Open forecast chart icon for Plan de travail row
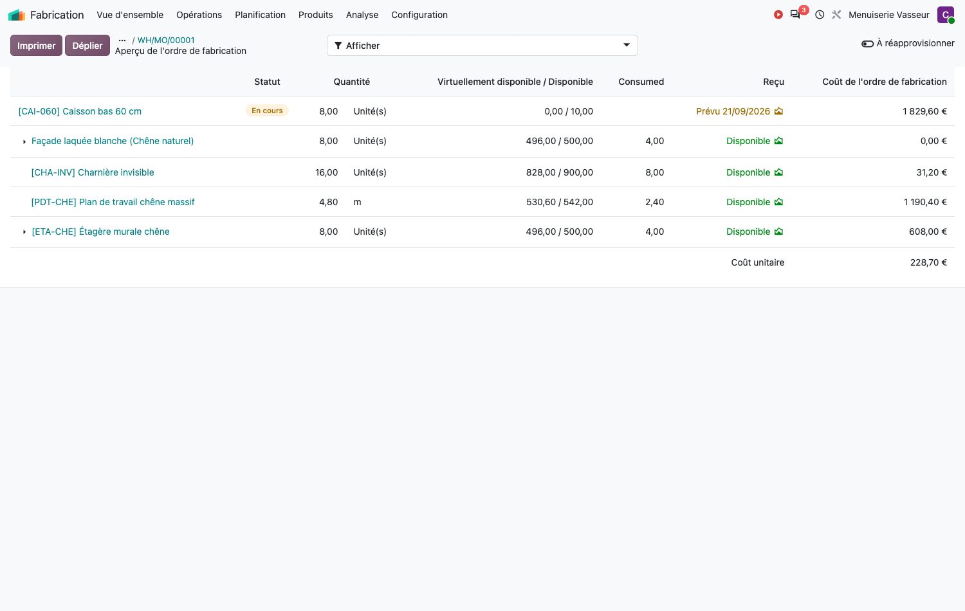The height and width of the screenshot is (611, 965). pos(778,202)
